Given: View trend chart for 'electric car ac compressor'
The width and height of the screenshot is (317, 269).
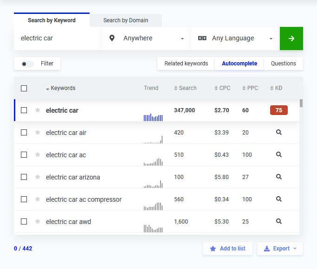Looking at the screenshot, I should click(153, 206).
